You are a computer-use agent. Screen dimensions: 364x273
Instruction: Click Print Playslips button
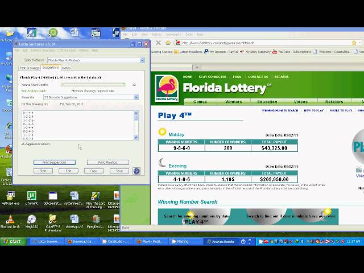pos(108,162)
